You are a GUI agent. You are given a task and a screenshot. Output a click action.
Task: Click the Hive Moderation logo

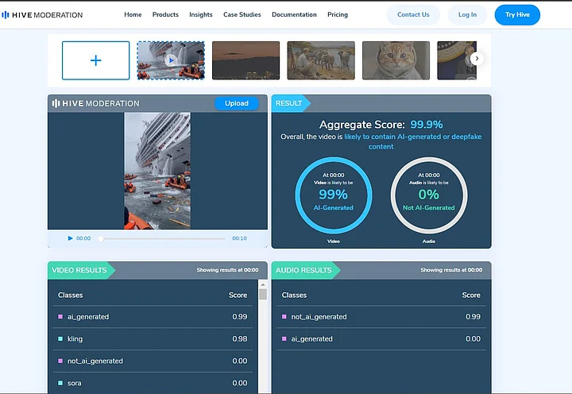point(42,14)
